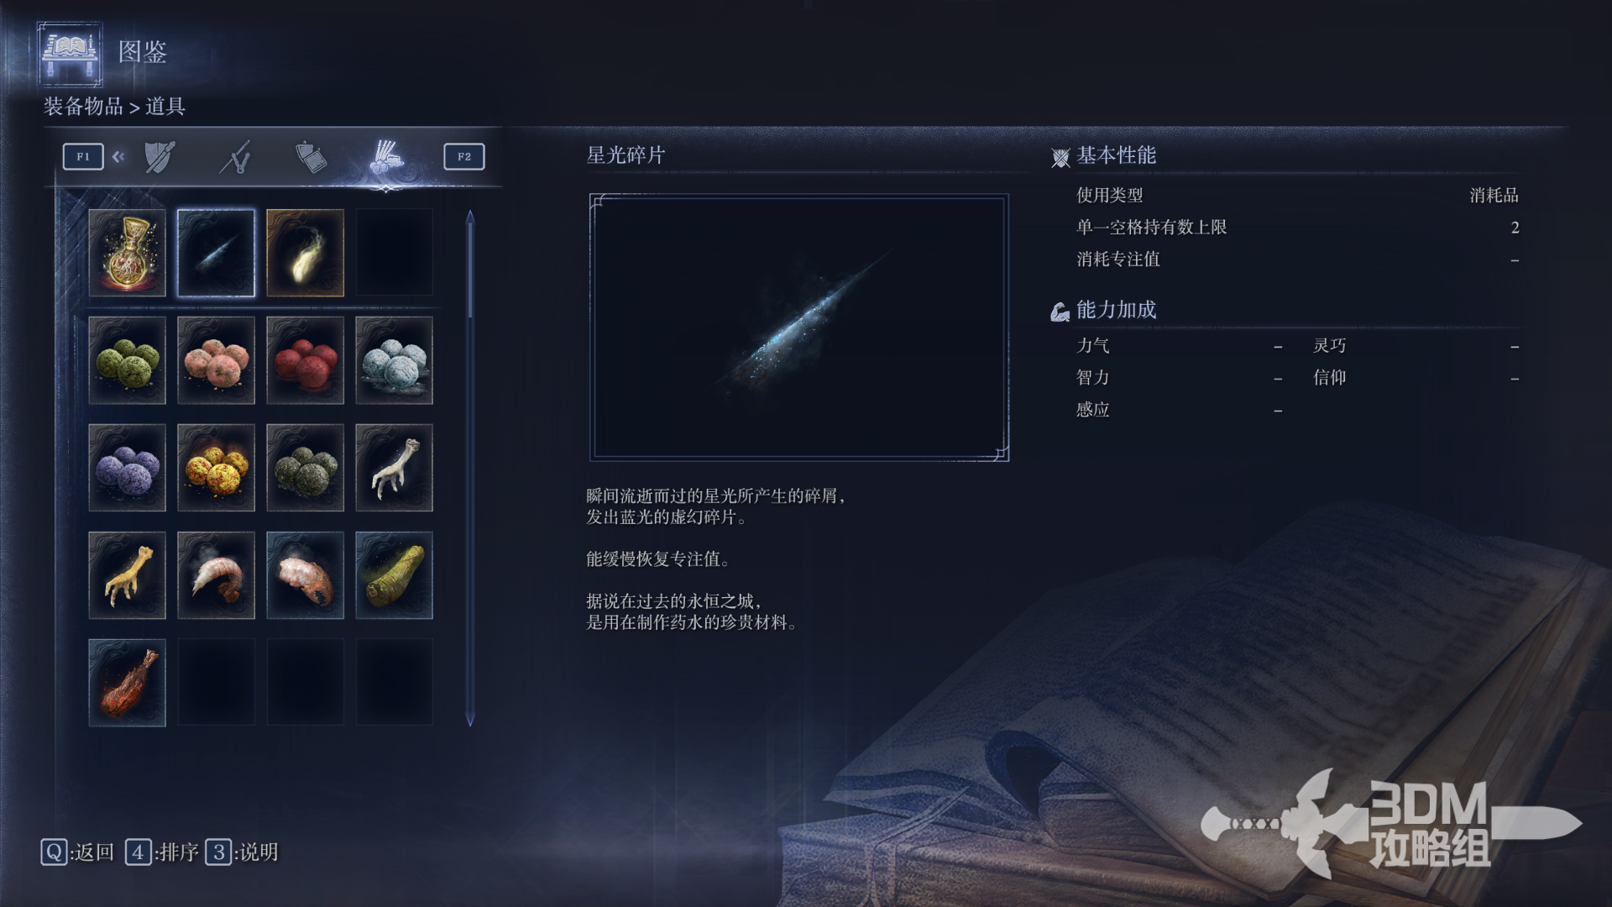1612x907 pixels.
Task: Click the F1 previous category button
Action: tap(82, 157)
